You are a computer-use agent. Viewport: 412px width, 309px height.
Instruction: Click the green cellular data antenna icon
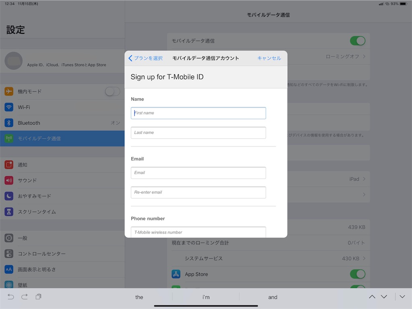click(8, 138)
